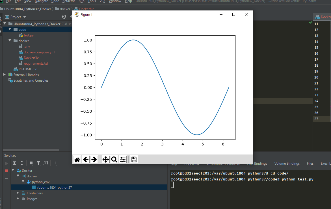Viewport: 331px width, 209px height.
Task: Click the green checkmark inspection indicator
Action: (x=311, y=22)
